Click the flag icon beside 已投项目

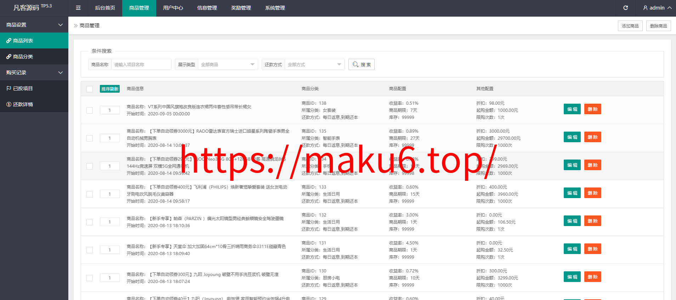(x=9, y=88)
